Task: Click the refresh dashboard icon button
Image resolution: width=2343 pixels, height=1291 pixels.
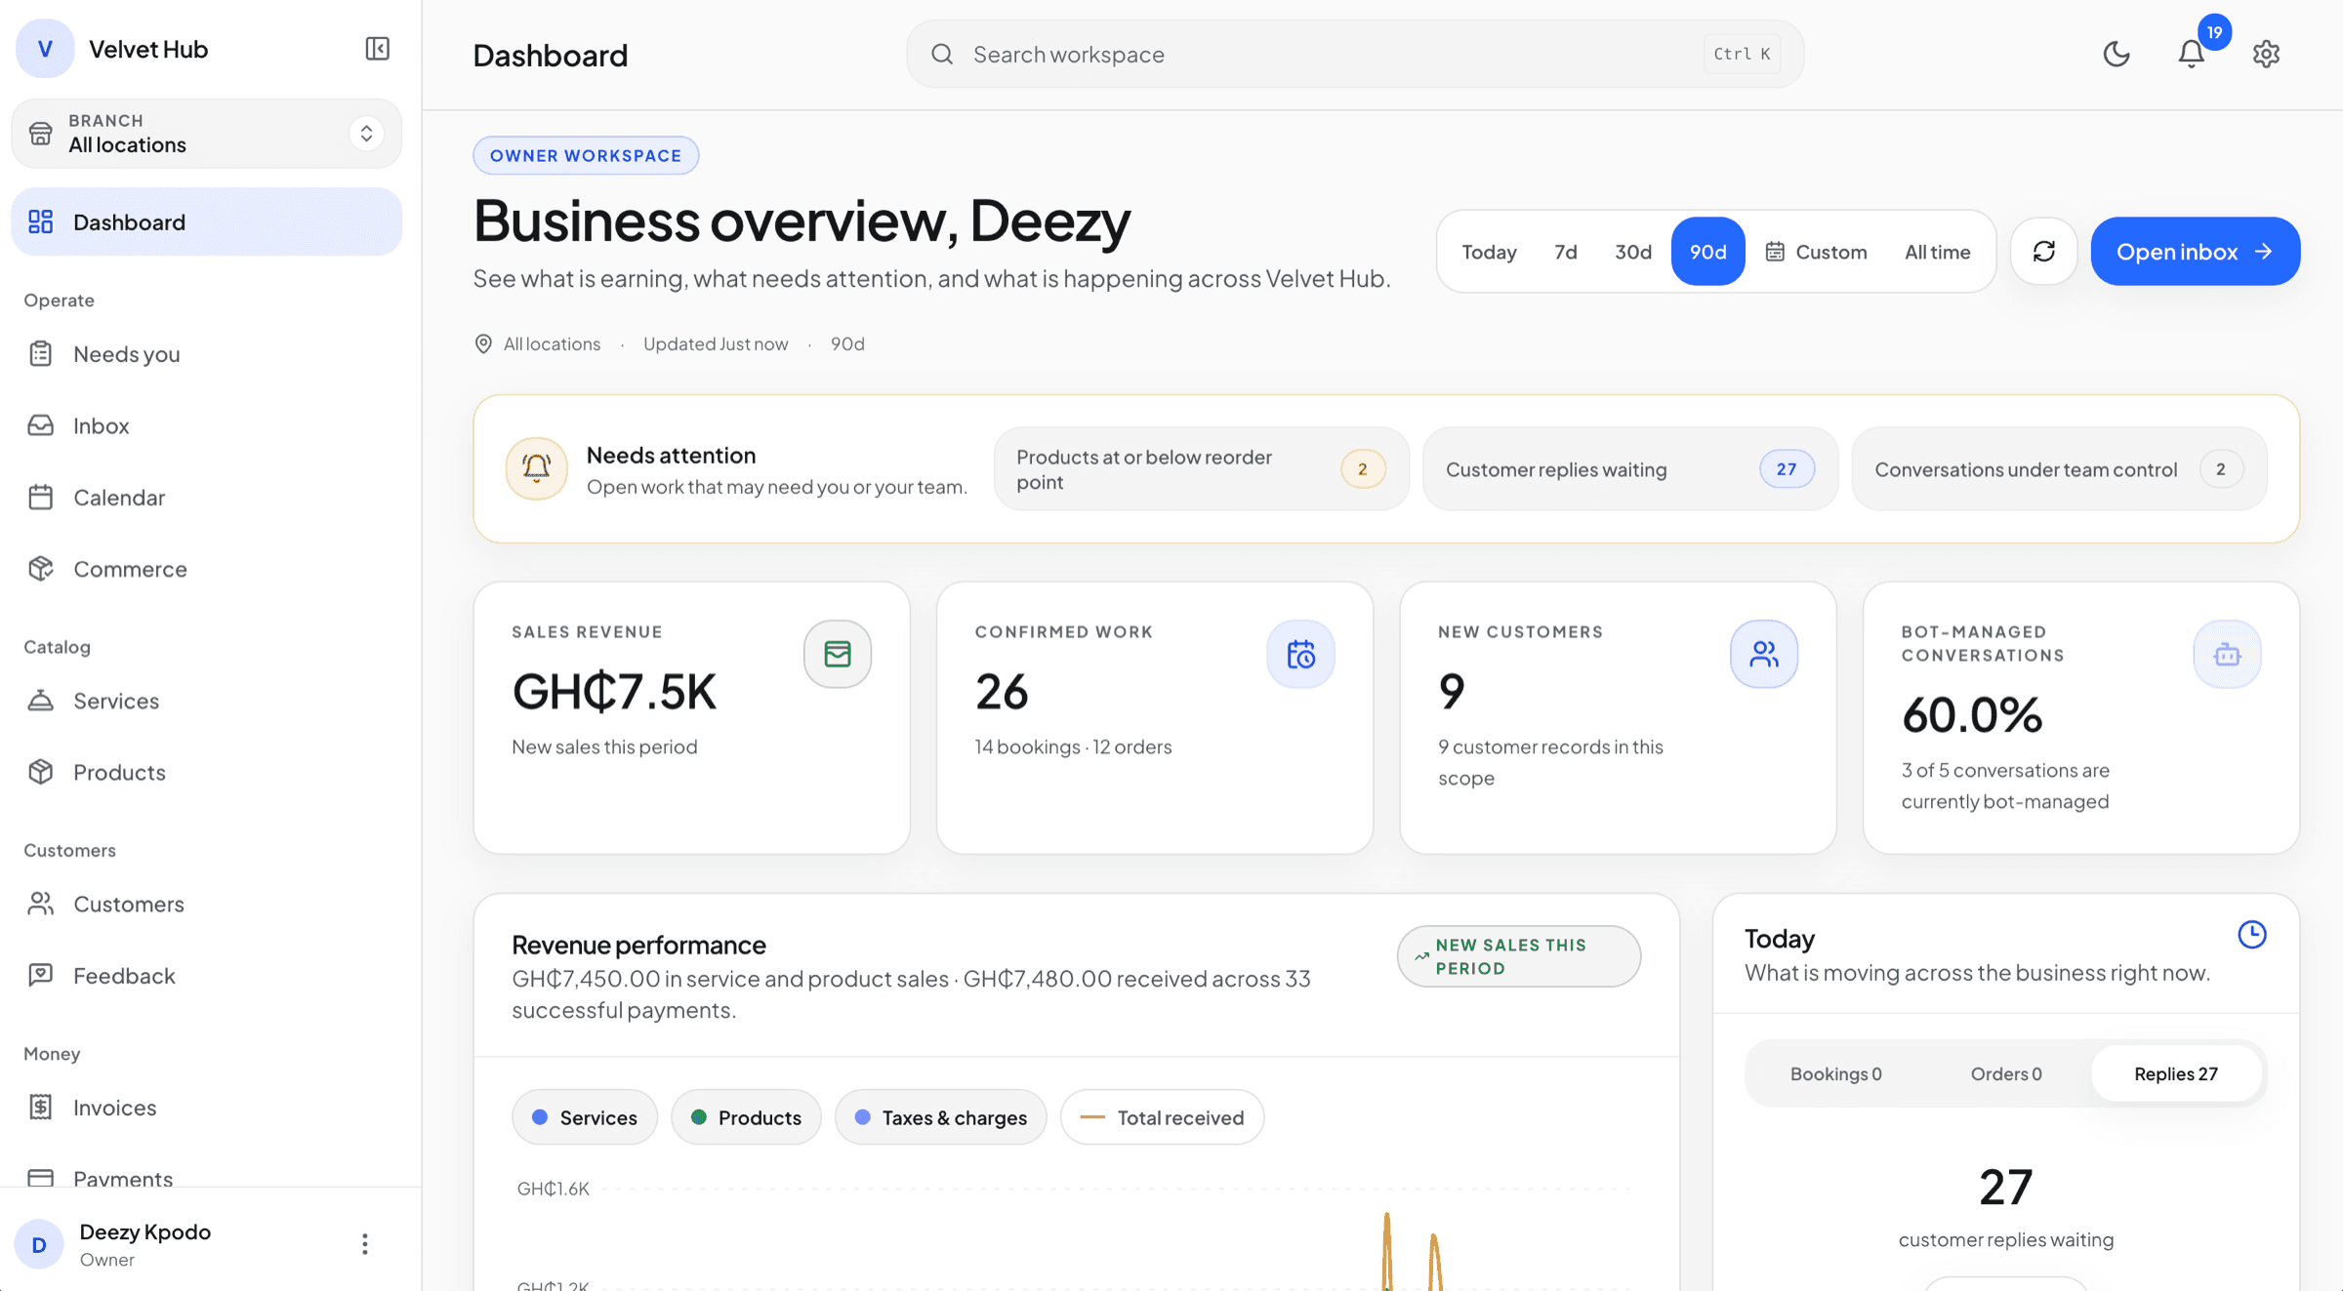Action: click(2043, 252)
